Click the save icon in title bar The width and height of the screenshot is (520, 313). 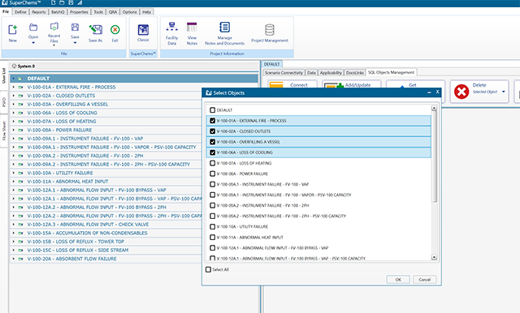(x=71, y=2)
